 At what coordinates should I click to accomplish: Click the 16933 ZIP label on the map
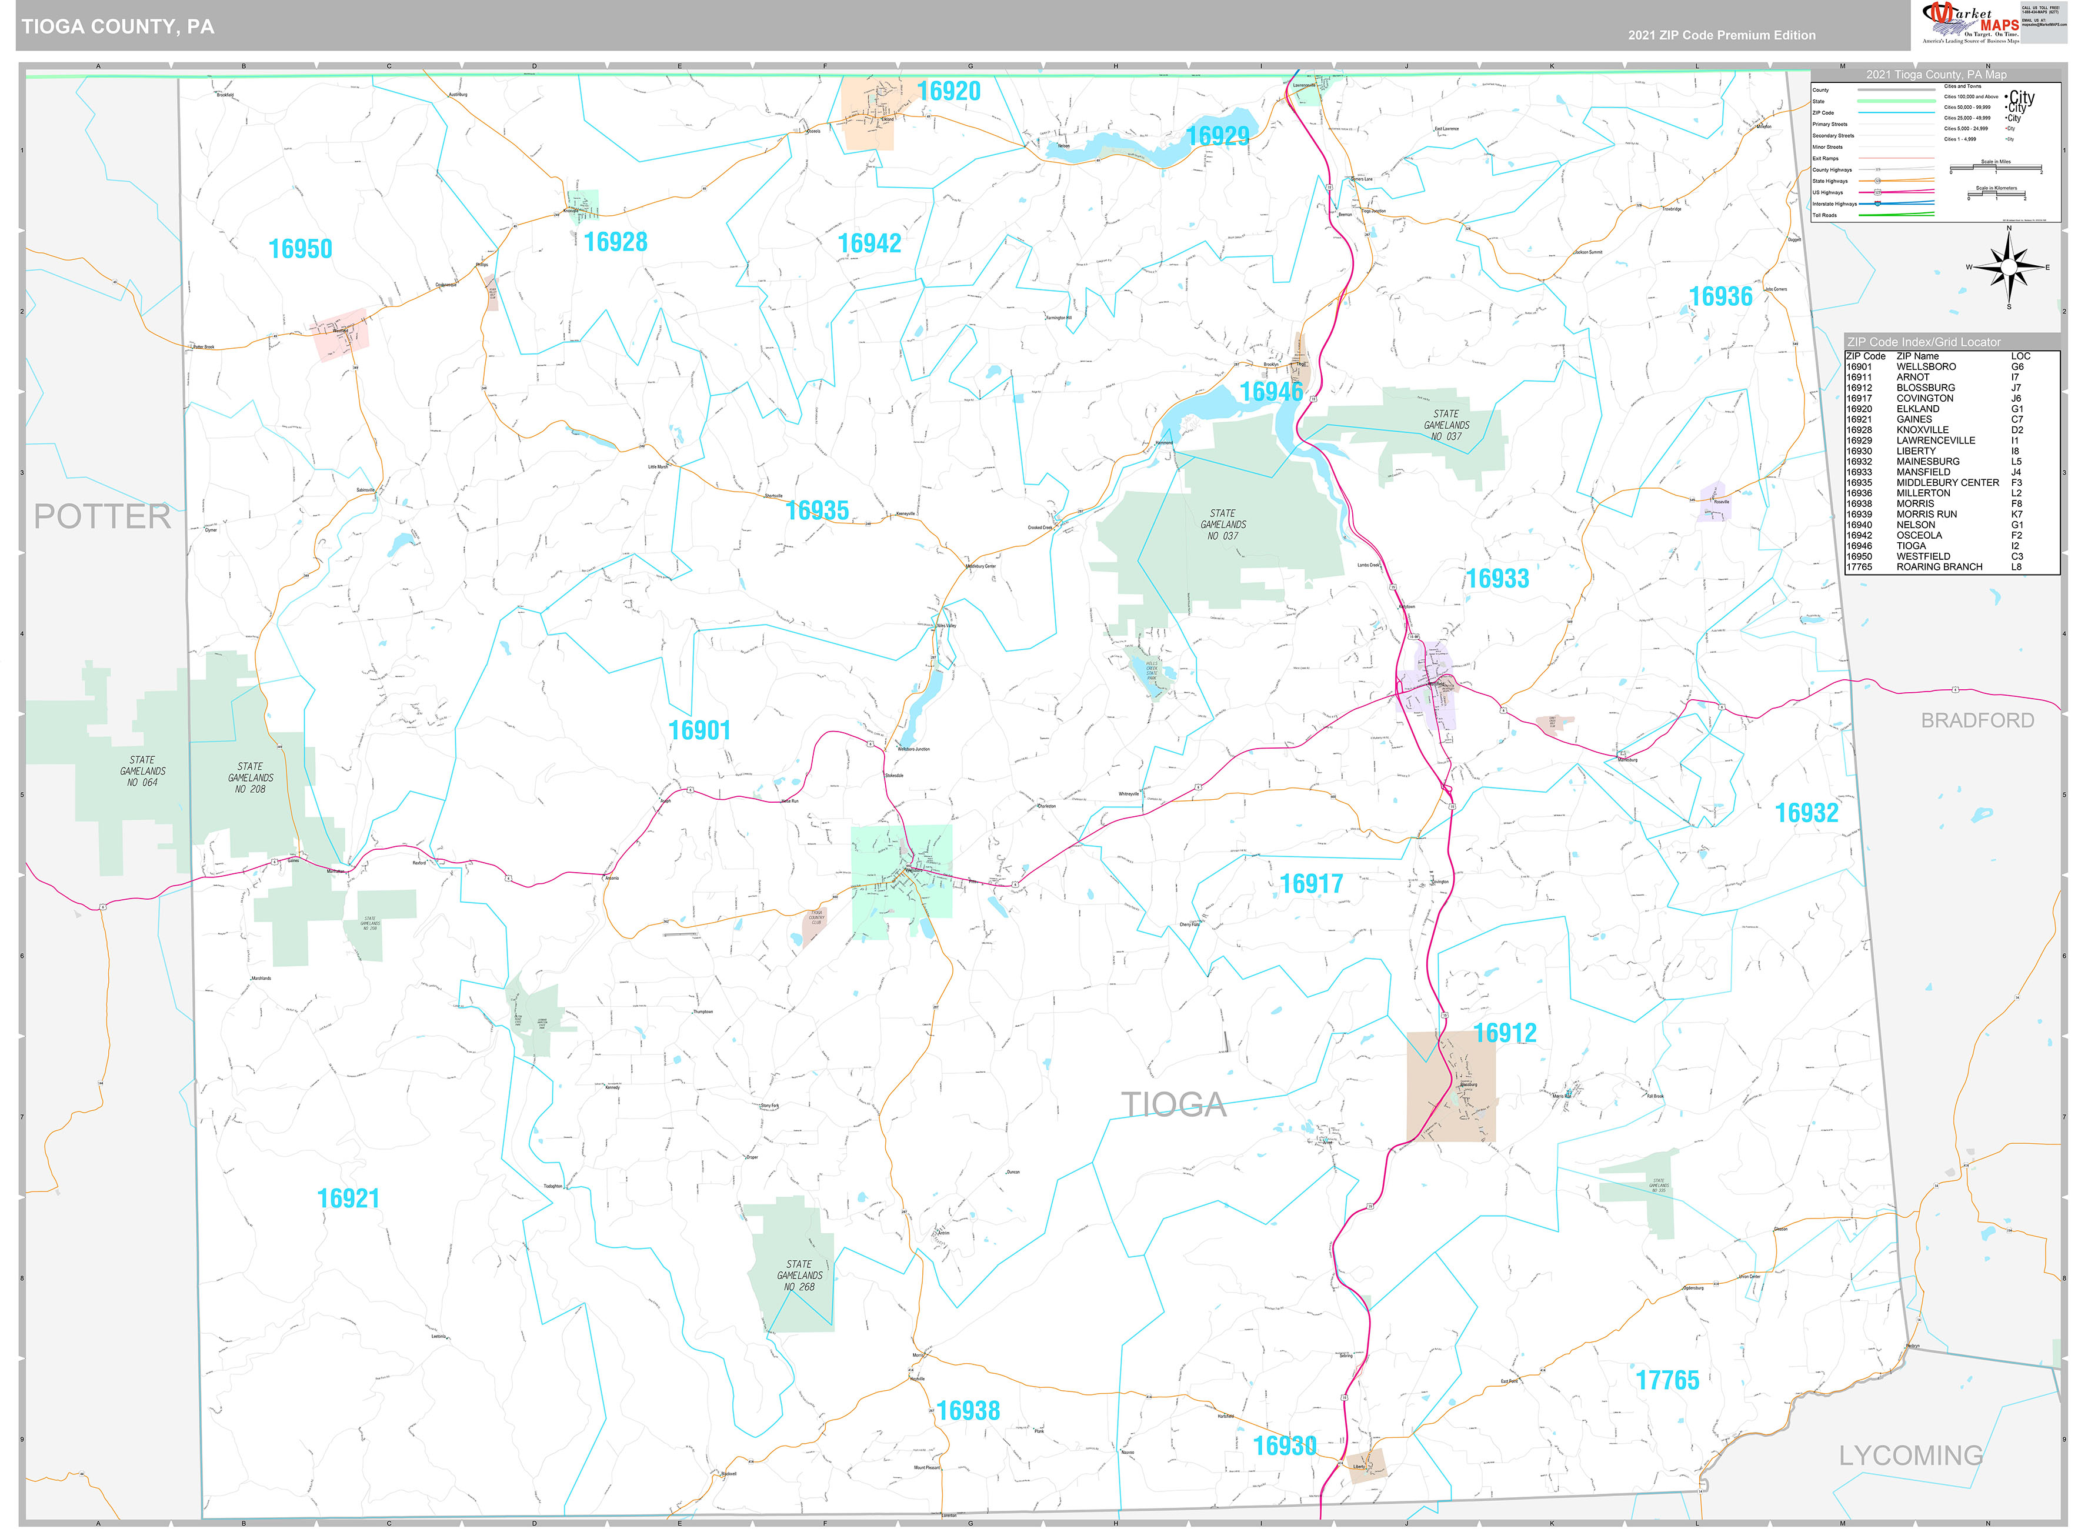[1497, 579]
